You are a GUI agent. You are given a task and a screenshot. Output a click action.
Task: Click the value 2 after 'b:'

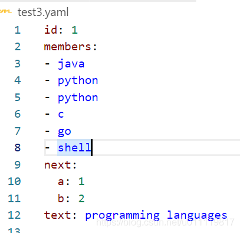(x=81, y=199)
